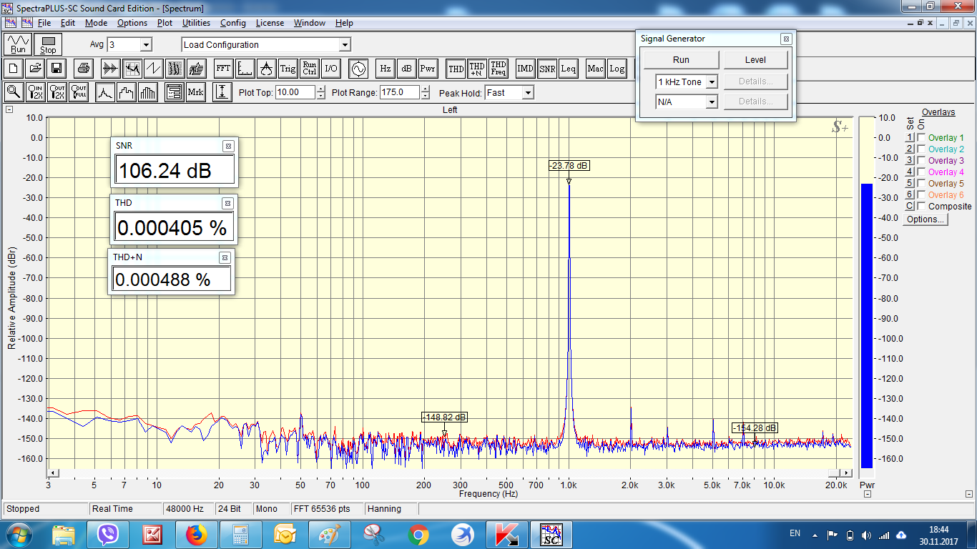
Task: Open the Config menu
Action: point(233,23)
